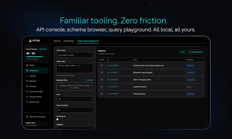Open result ID vec_8f4a2b91

(113, 65)
